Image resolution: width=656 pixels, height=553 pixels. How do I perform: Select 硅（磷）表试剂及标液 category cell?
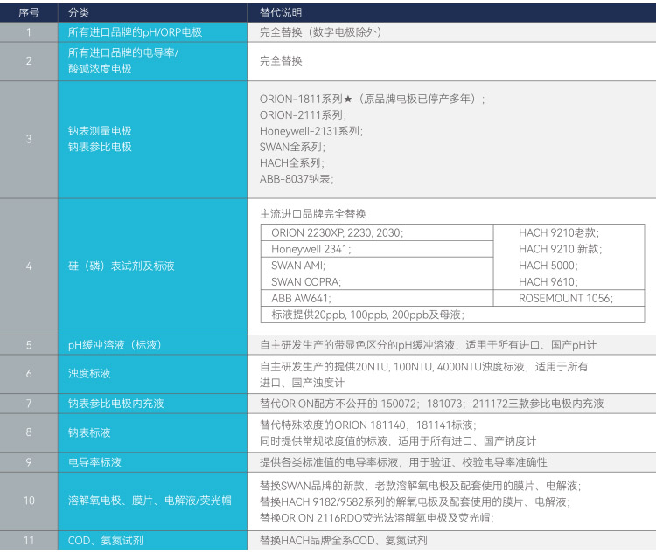pos(152,266)
